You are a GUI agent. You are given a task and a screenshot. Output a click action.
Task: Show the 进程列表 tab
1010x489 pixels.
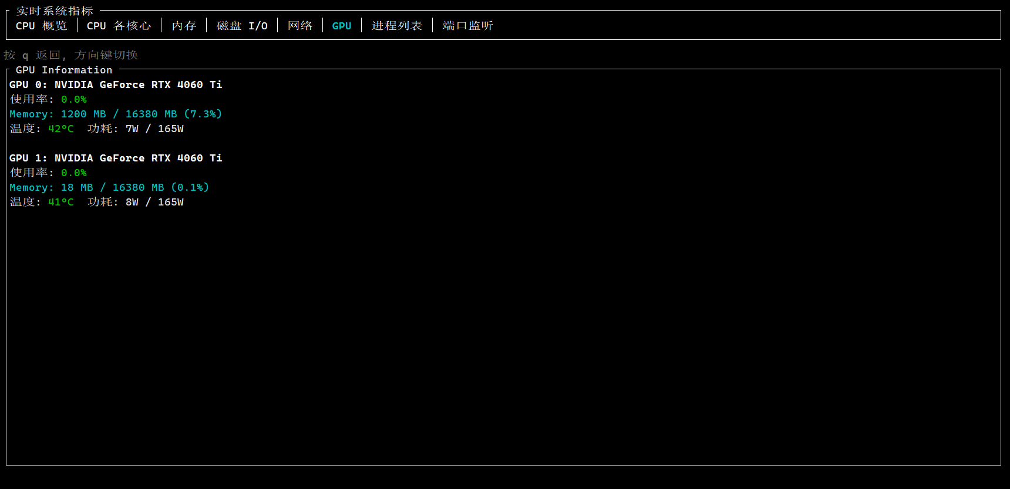tap(397, 26)
